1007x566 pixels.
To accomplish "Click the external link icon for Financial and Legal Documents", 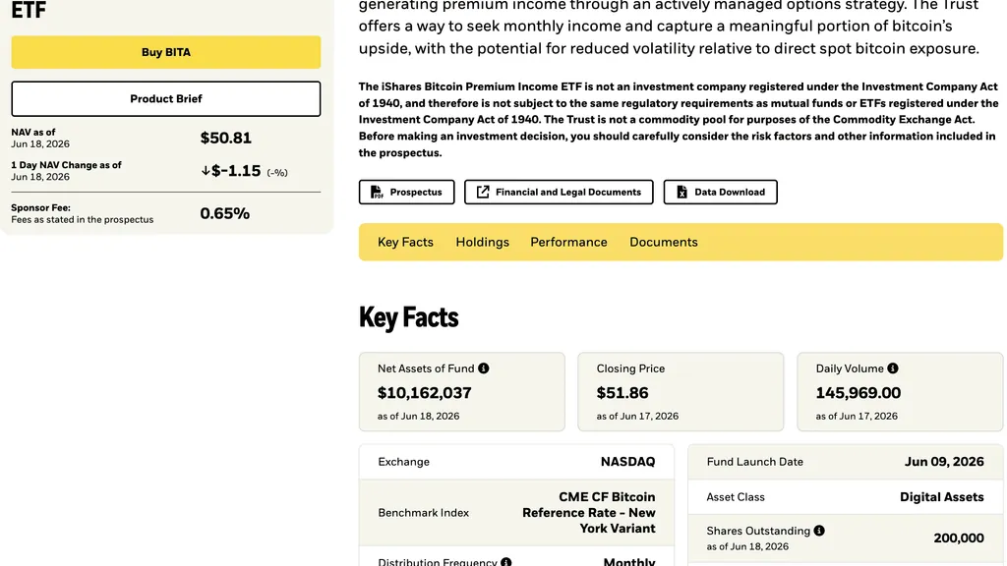I will point(483,192).
